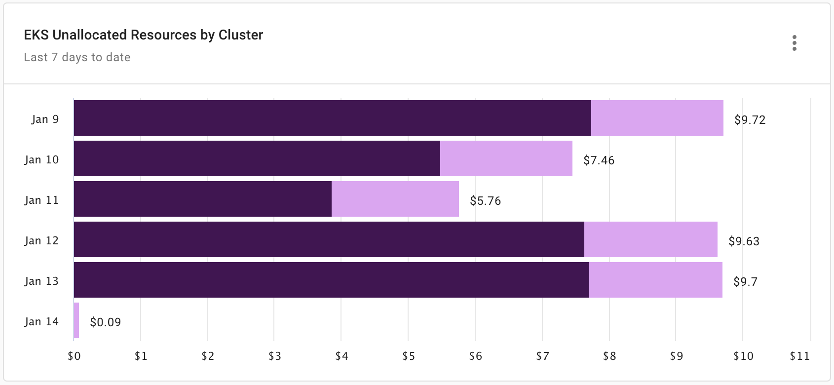
Task: Click the $7.46 value label
Action: click(x=598, y=160)
